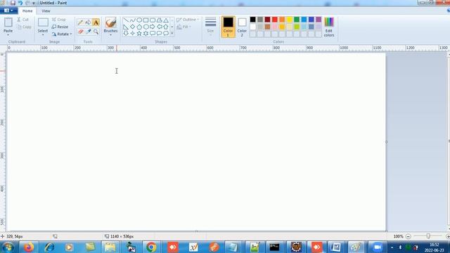This screenshot has width=450, height=253.
Task: Choose the Down arrow shape
Action: pos(126,34)
